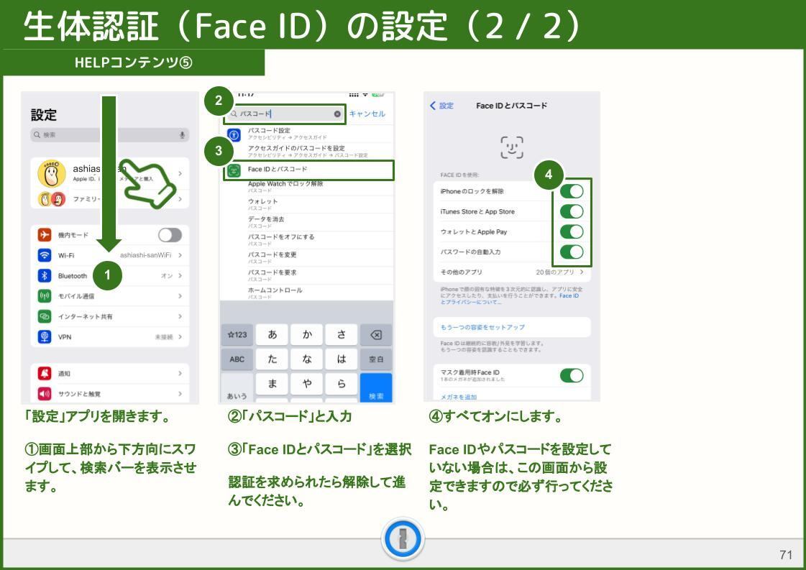Select Apple Watchでロック解除 result
The height and width of the screenshot is (570, 806).
[x=308, y=187]
